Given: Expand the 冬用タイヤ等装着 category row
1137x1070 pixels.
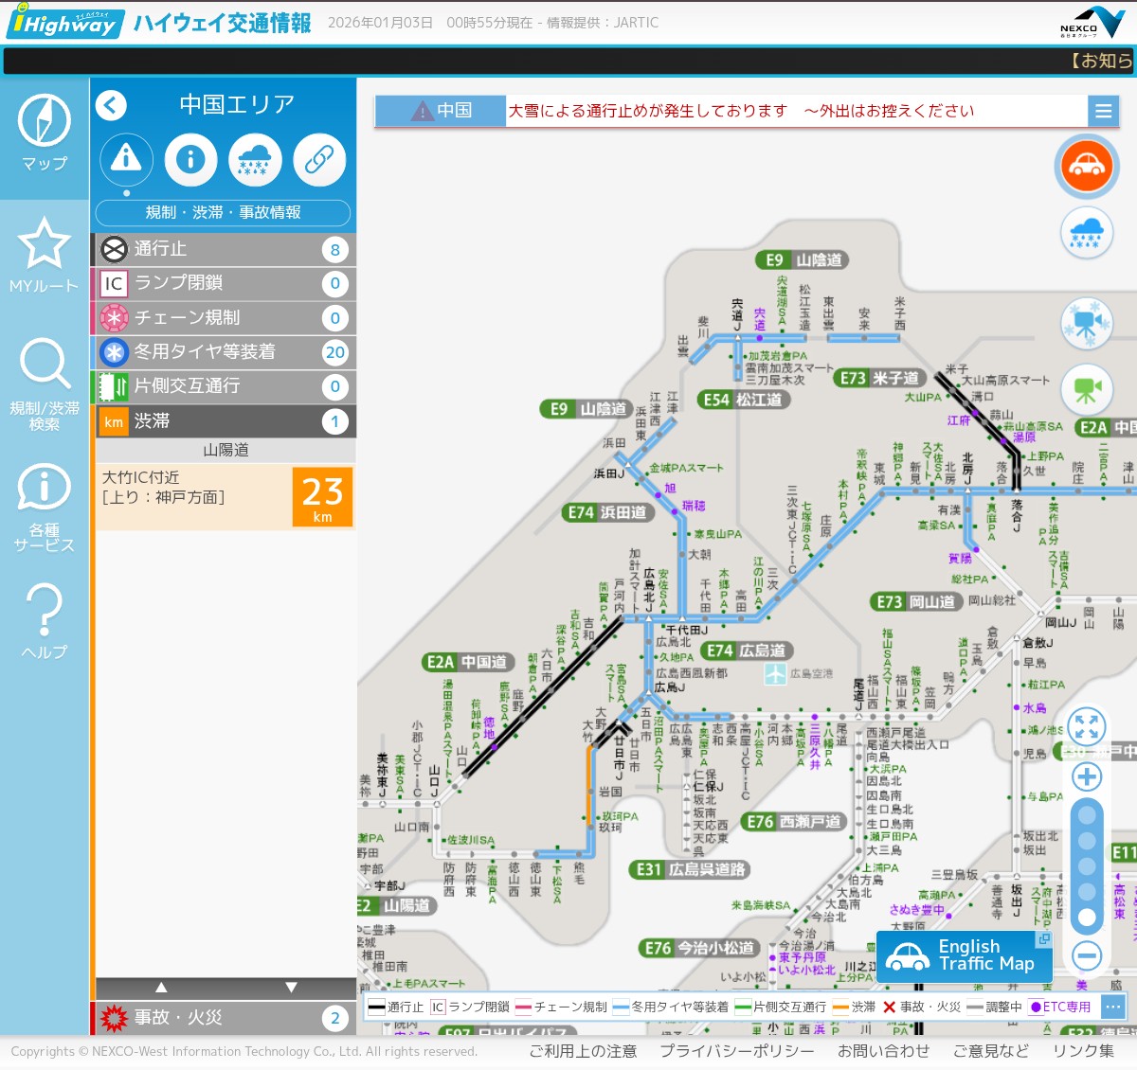Looking at the screenshot, I should click(x=224, y=352).
